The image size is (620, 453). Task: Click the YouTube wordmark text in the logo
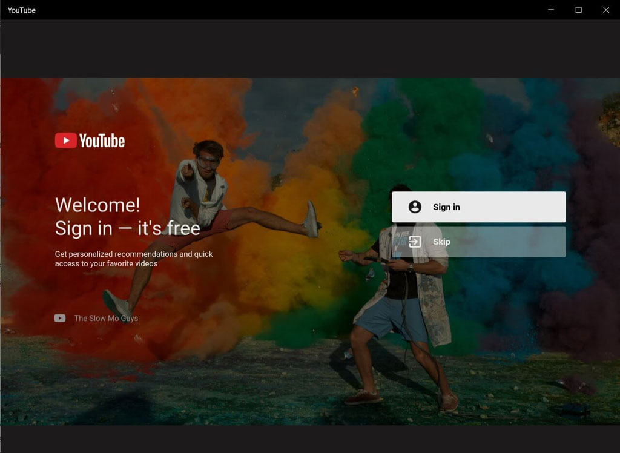(102, 141)
